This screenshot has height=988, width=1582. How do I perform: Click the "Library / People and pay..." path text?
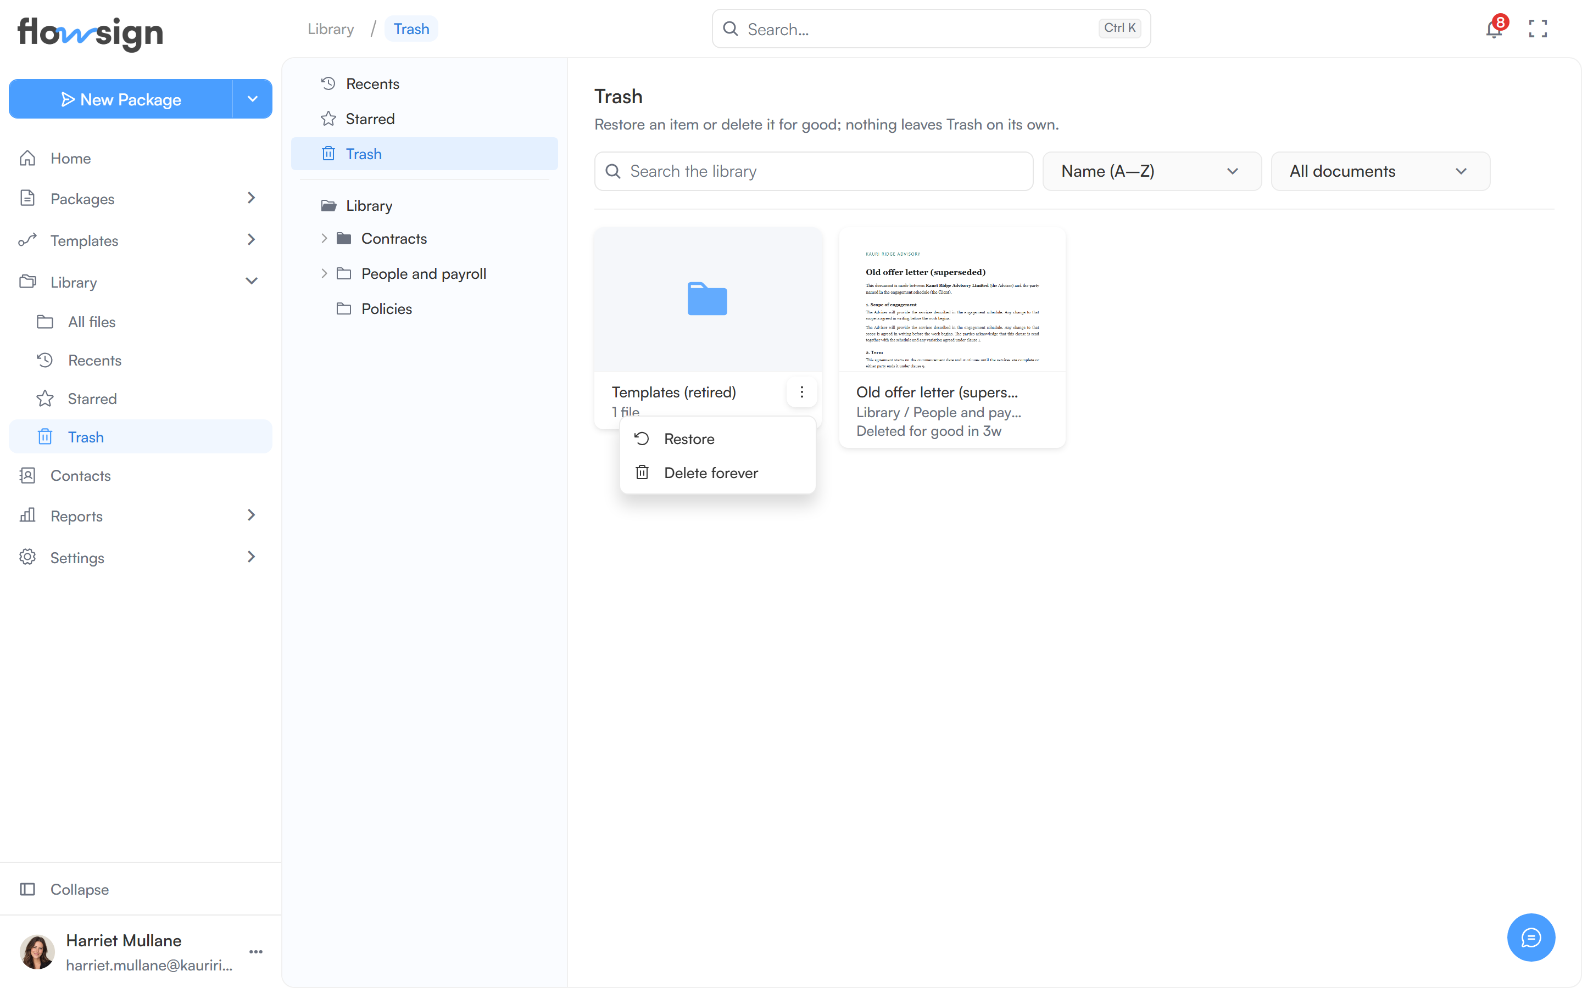[939, 412]
